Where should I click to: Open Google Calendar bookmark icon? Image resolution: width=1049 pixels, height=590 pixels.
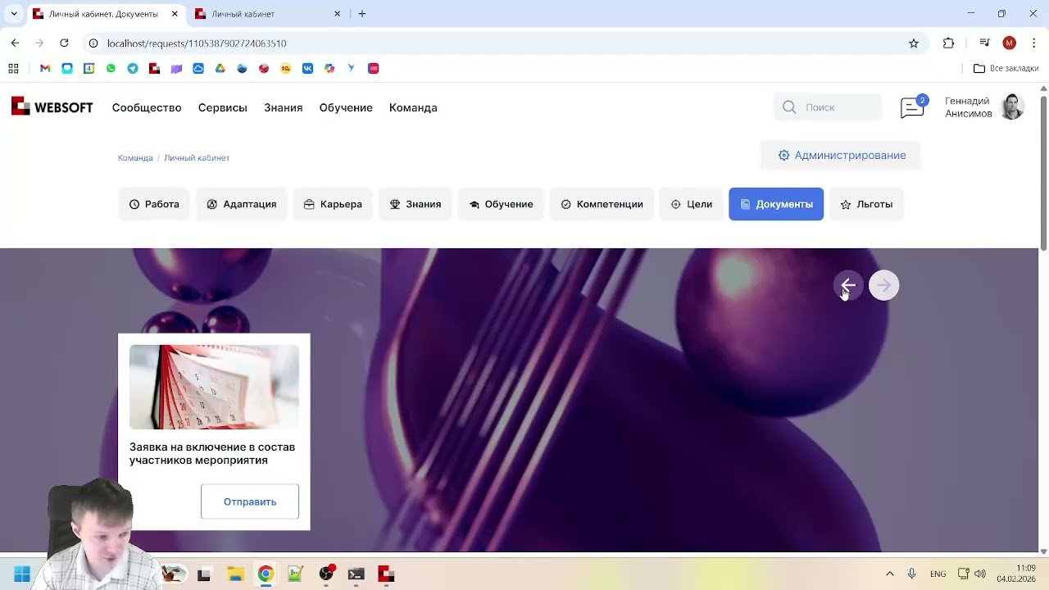[89, 68]
